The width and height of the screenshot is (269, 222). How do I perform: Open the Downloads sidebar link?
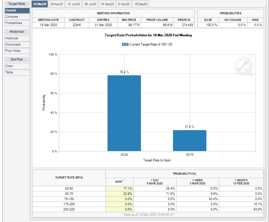[x=17, y=45]
